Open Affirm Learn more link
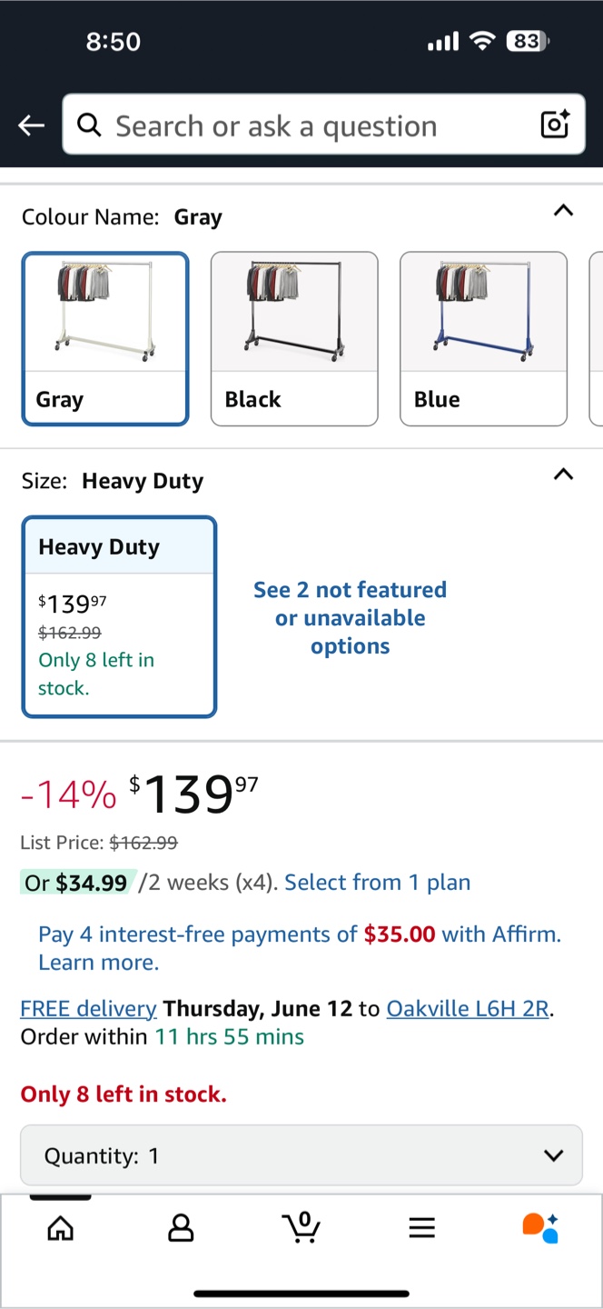The image size is (603, 1309). 98,963
